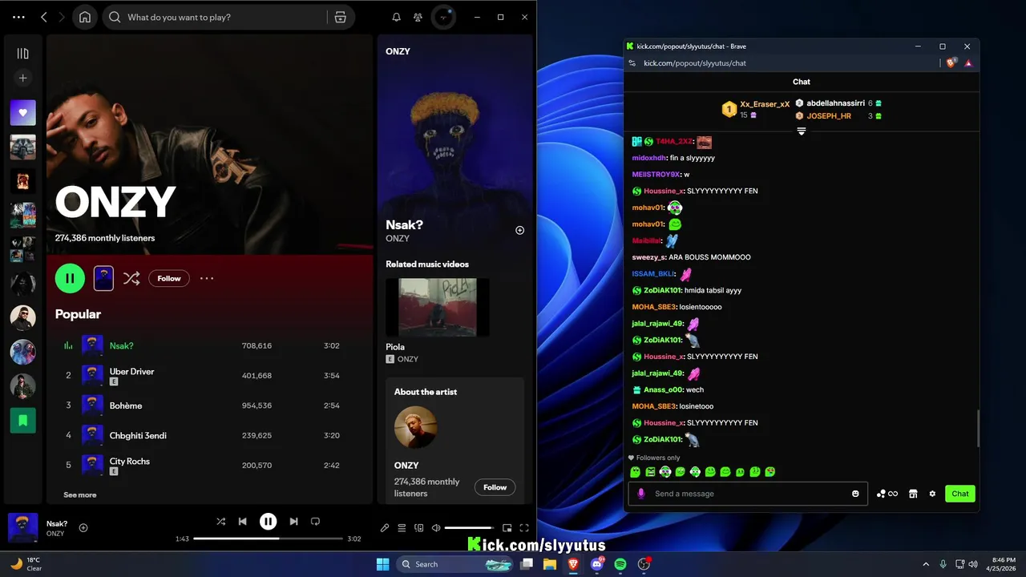The width and height of the screenshot is (1026, 577).
Task: Open the Browse icon in Spotify search bar
Action: tap(340, 17)
